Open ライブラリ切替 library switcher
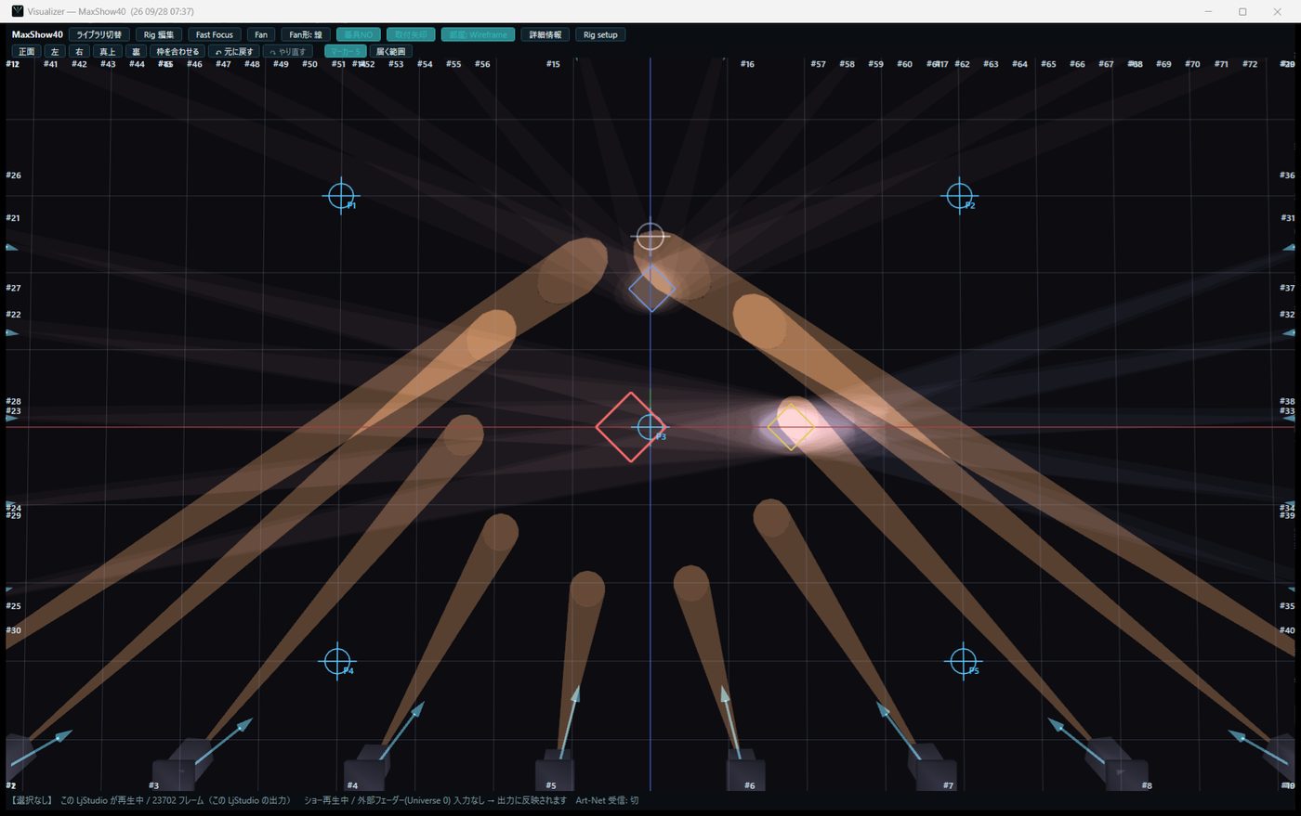Screen dimensions: 1301x816 pyautogui.click(x=99, y=34)
